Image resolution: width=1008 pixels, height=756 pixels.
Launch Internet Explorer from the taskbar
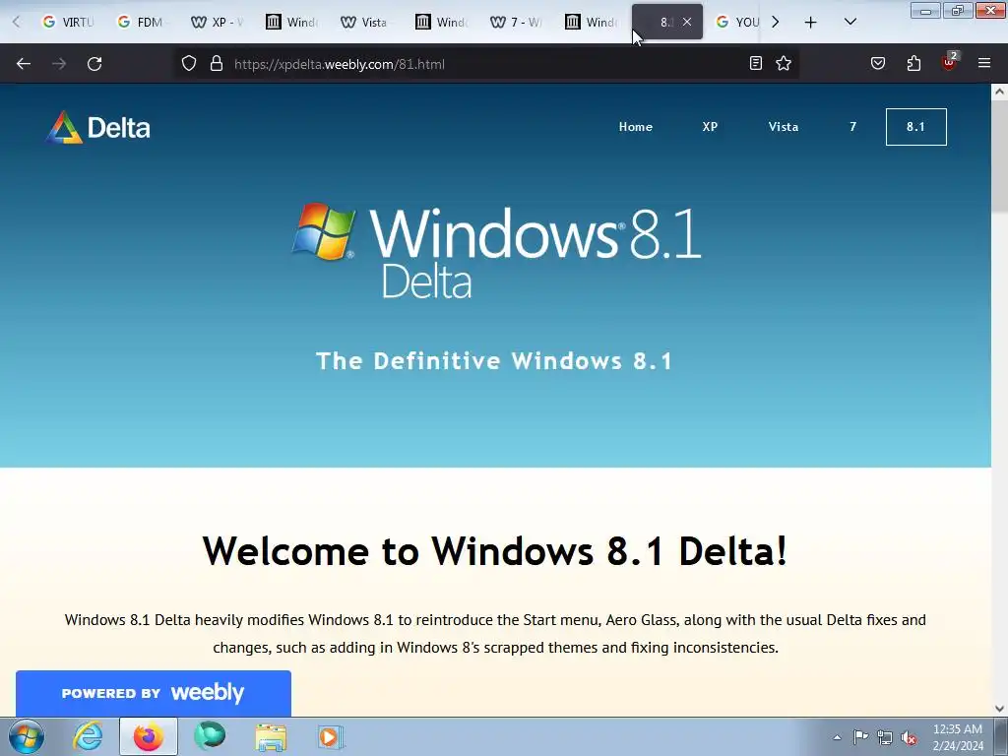coord(88,736)
